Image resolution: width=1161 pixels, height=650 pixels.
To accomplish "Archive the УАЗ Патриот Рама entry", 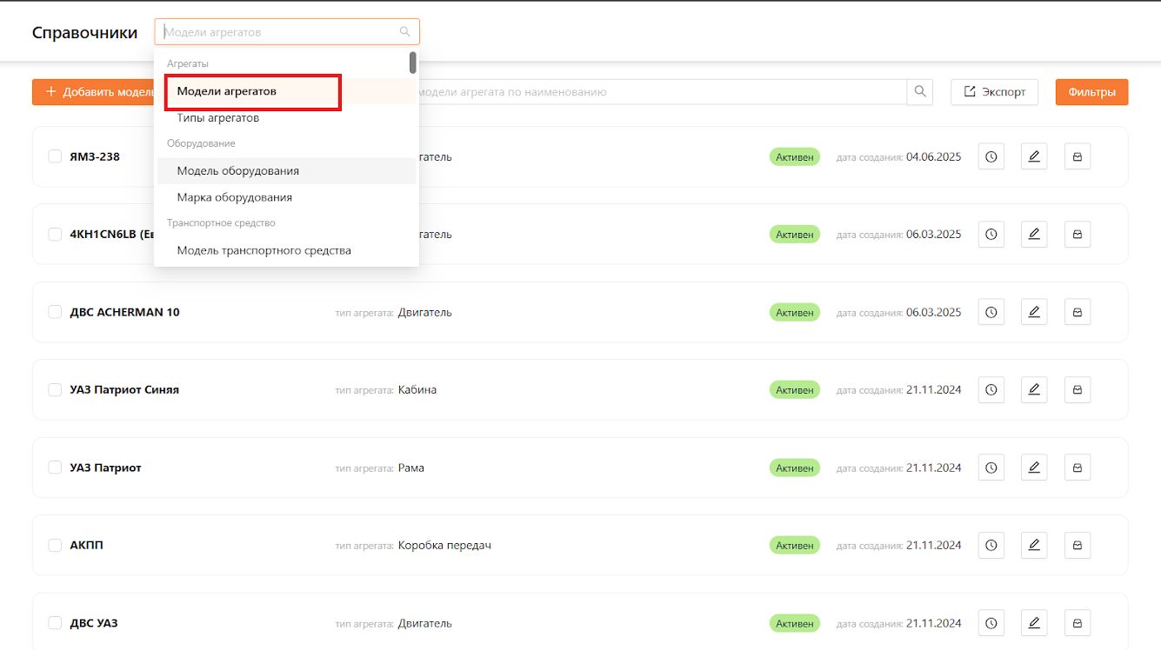I will pyautogui.click(x=1078, y=468).
